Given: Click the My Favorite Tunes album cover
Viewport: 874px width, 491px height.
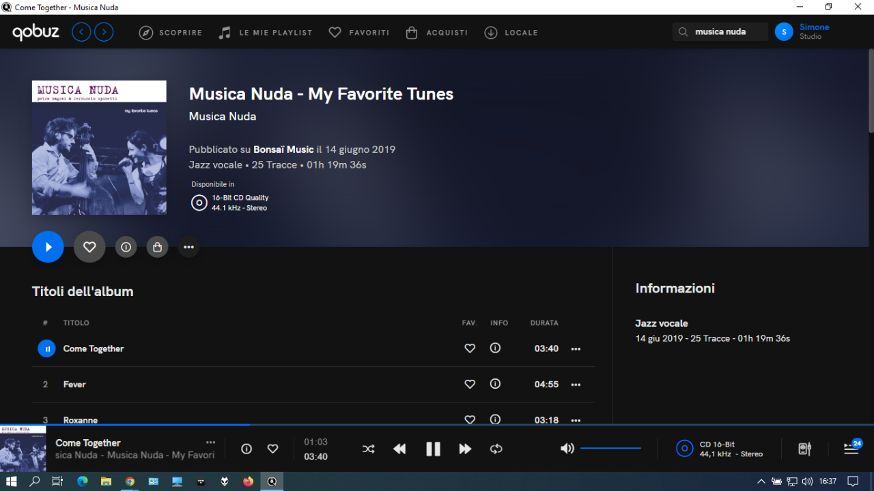Looking at the screenshot, I should (x=99, y=148).
